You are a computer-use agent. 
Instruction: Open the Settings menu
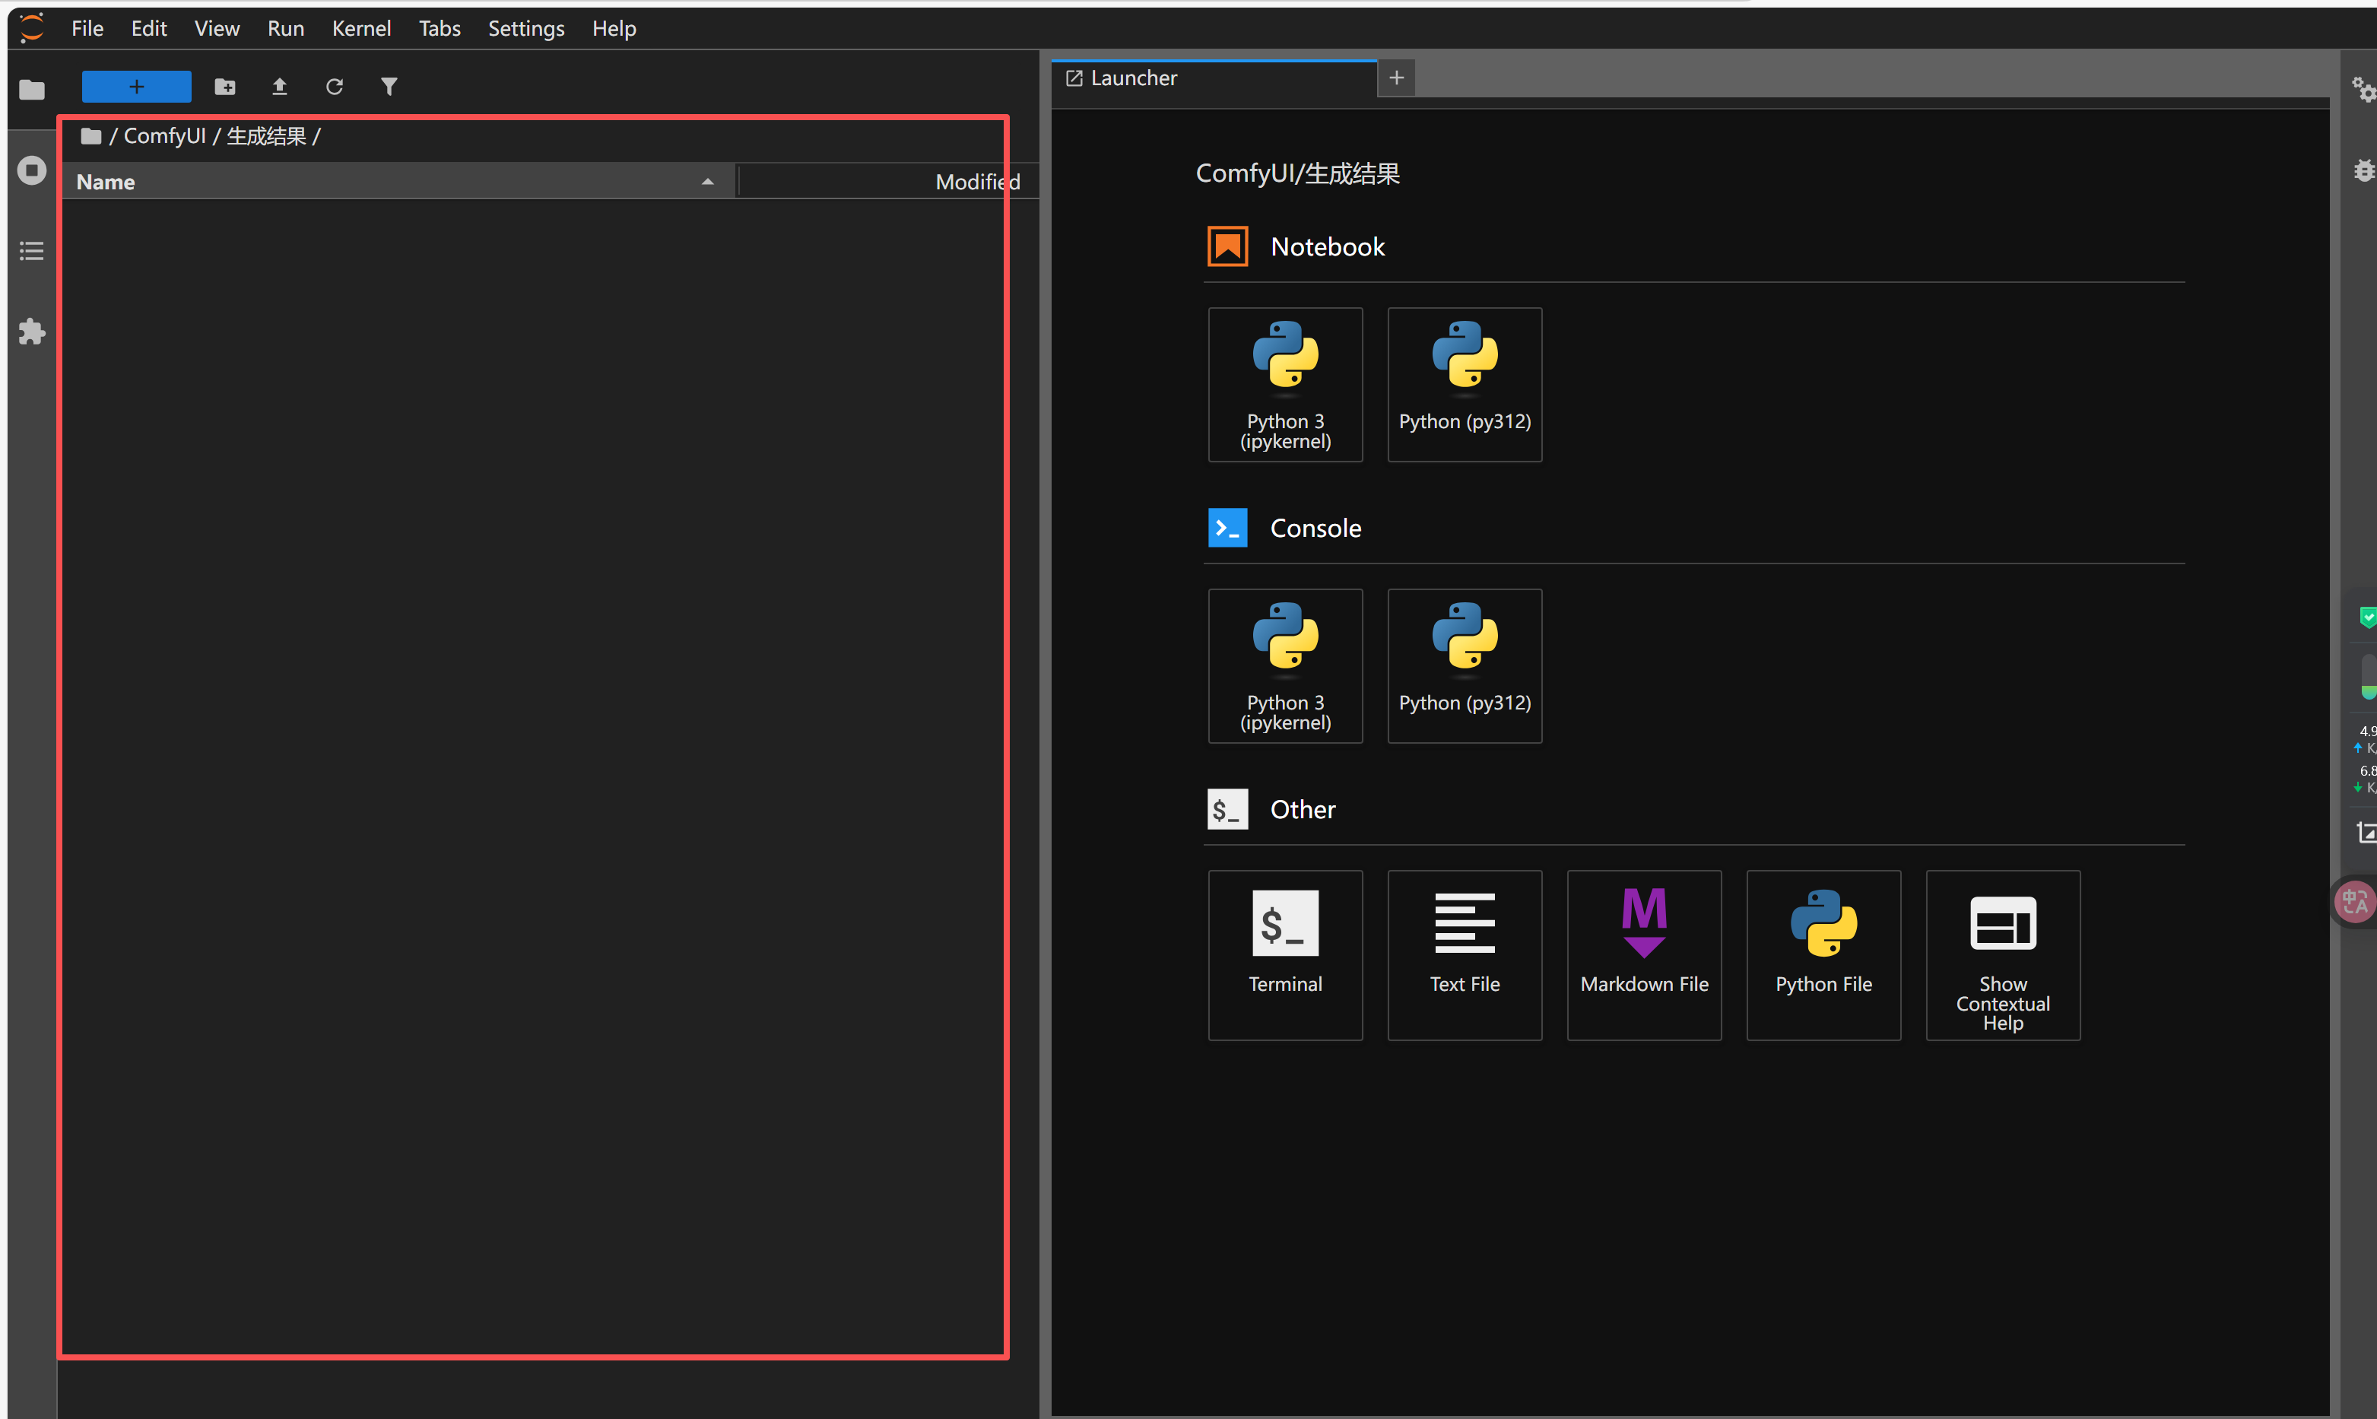526,29
